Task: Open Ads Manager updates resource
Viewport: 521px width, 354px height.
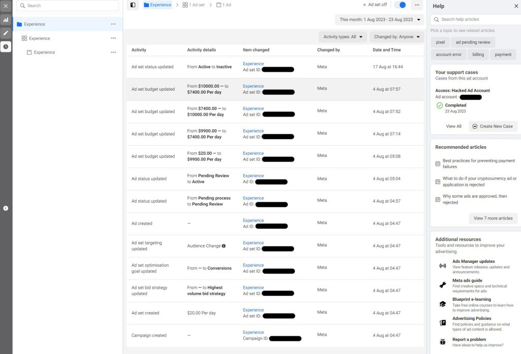Action: (x=474, y=261)
